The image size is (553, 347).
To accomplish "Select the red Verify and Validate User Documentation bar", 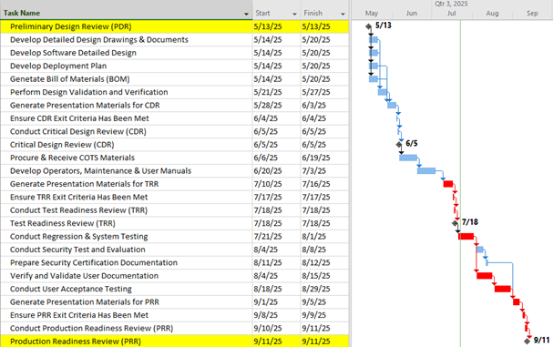I will click(485, 276).
